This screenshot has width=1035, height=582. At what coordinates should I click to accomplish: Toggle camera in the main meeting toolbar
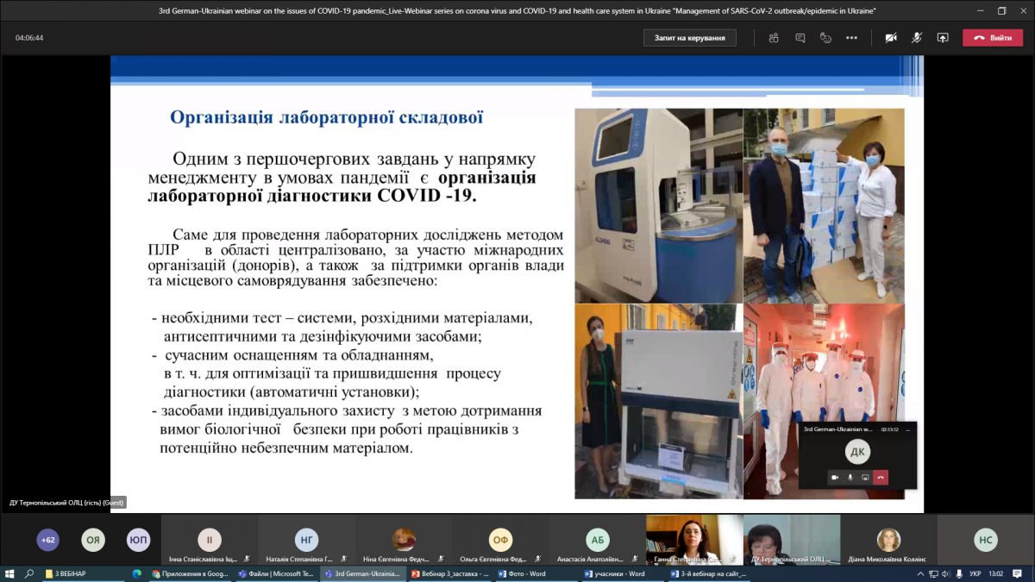(x=891, y=38)
